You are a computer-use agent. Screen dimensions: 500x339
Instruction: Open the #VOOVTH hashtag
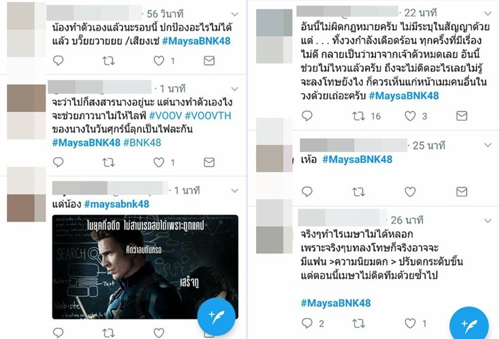[x=208, y=115]
